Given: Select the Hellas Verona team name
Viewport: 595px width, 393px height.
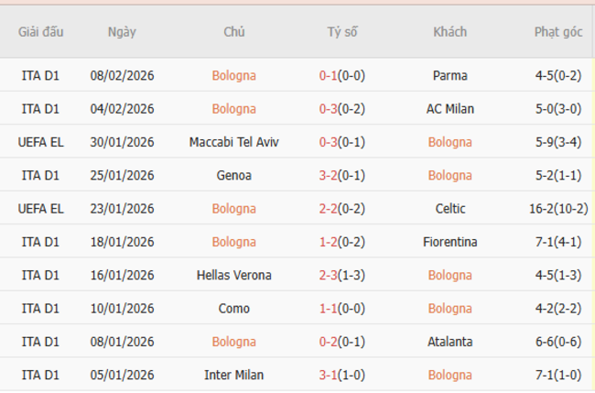Looking at the screenshot, I should tap(234, 275).
